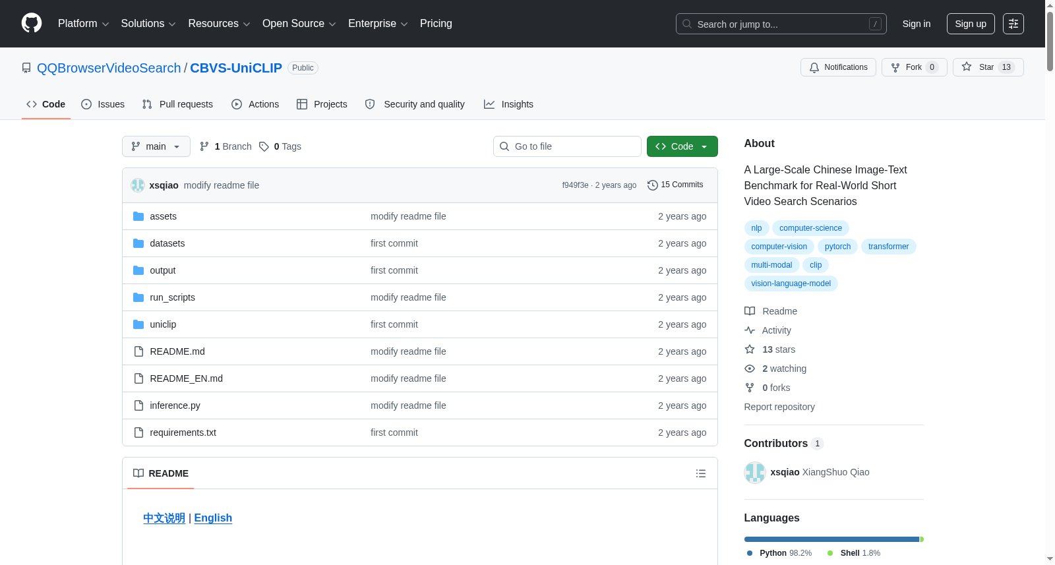Open the requirements.txt file icon

pos(138,432)
